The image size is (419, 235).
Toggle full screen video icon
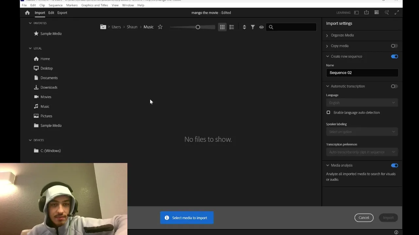(x=397, y=12)
